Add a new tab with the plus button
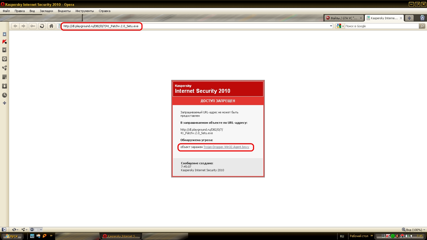Screen dimensions: 427x240 click(x=409, y=18)
